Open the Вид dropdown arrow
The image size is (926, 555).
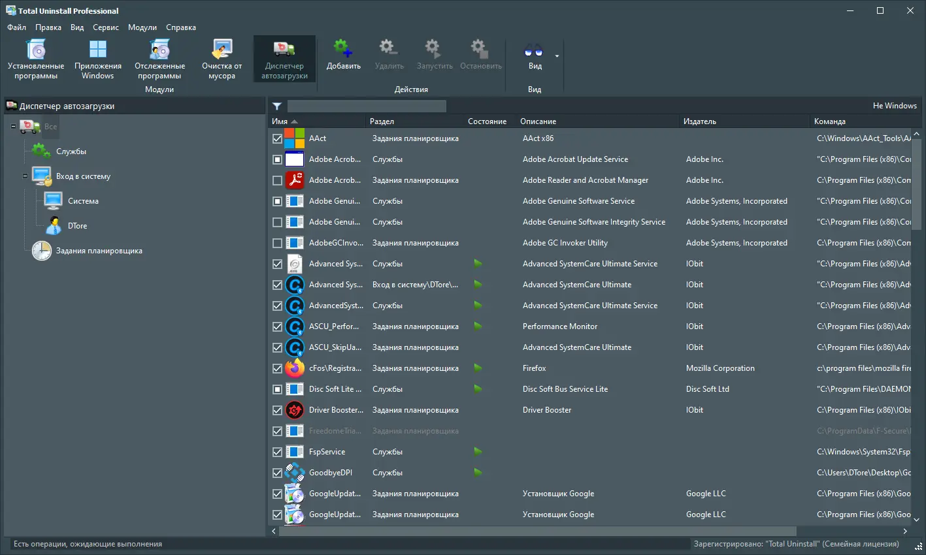pyautogui.click(x=557, y=56)
